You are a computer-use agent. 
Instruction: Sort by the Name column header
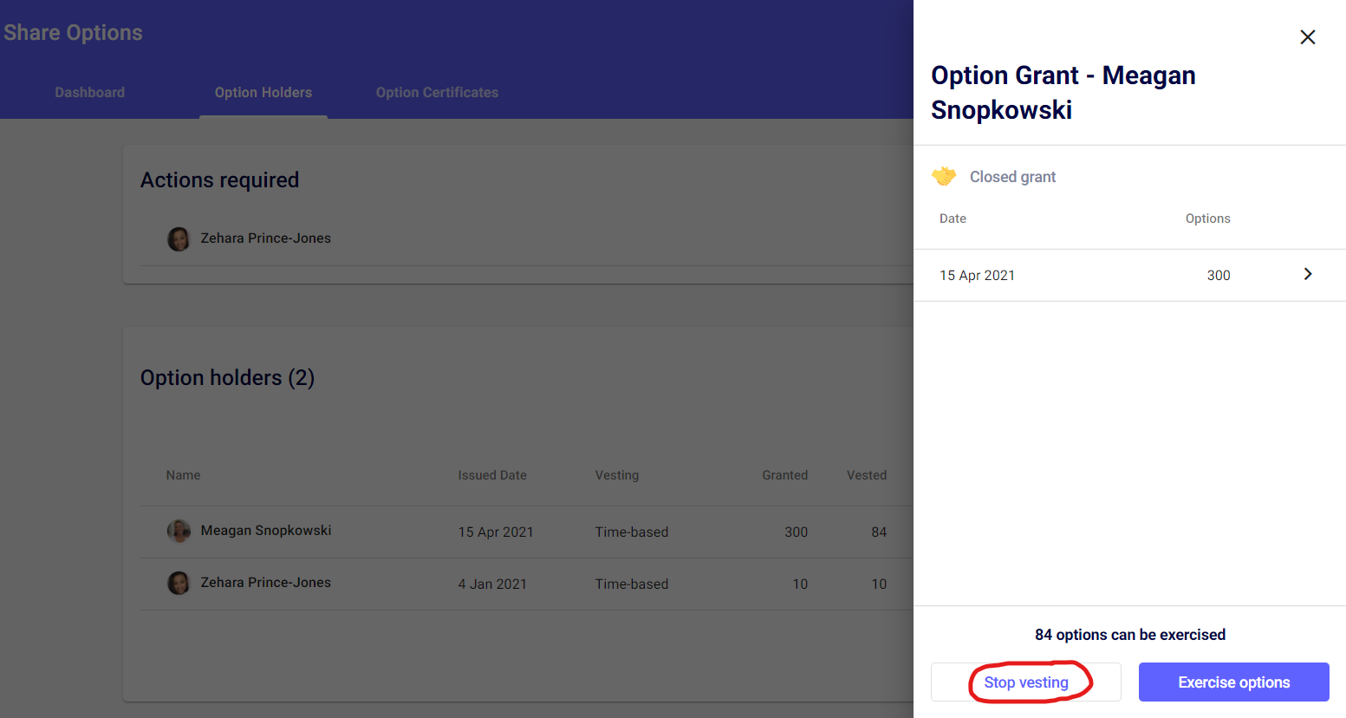pyautogui.click(x=183, y=475)
